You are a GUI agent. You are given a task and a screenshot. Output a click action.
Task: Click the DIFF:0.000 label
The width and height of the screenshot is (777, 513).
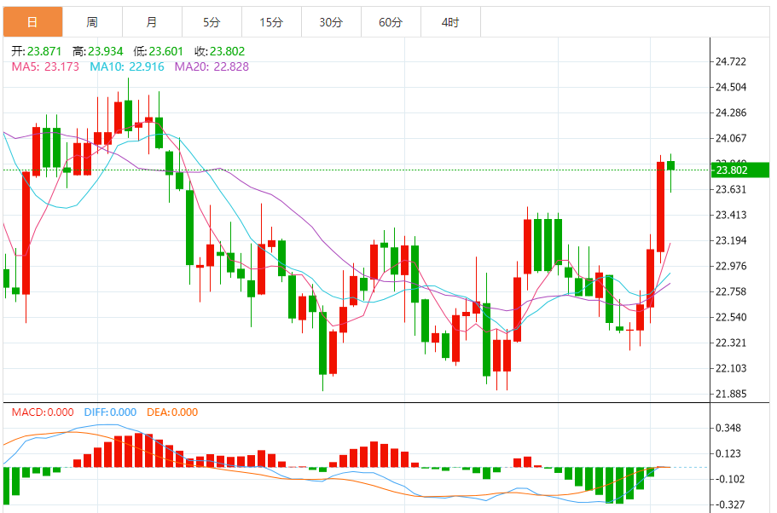click(x=110, y=412)
